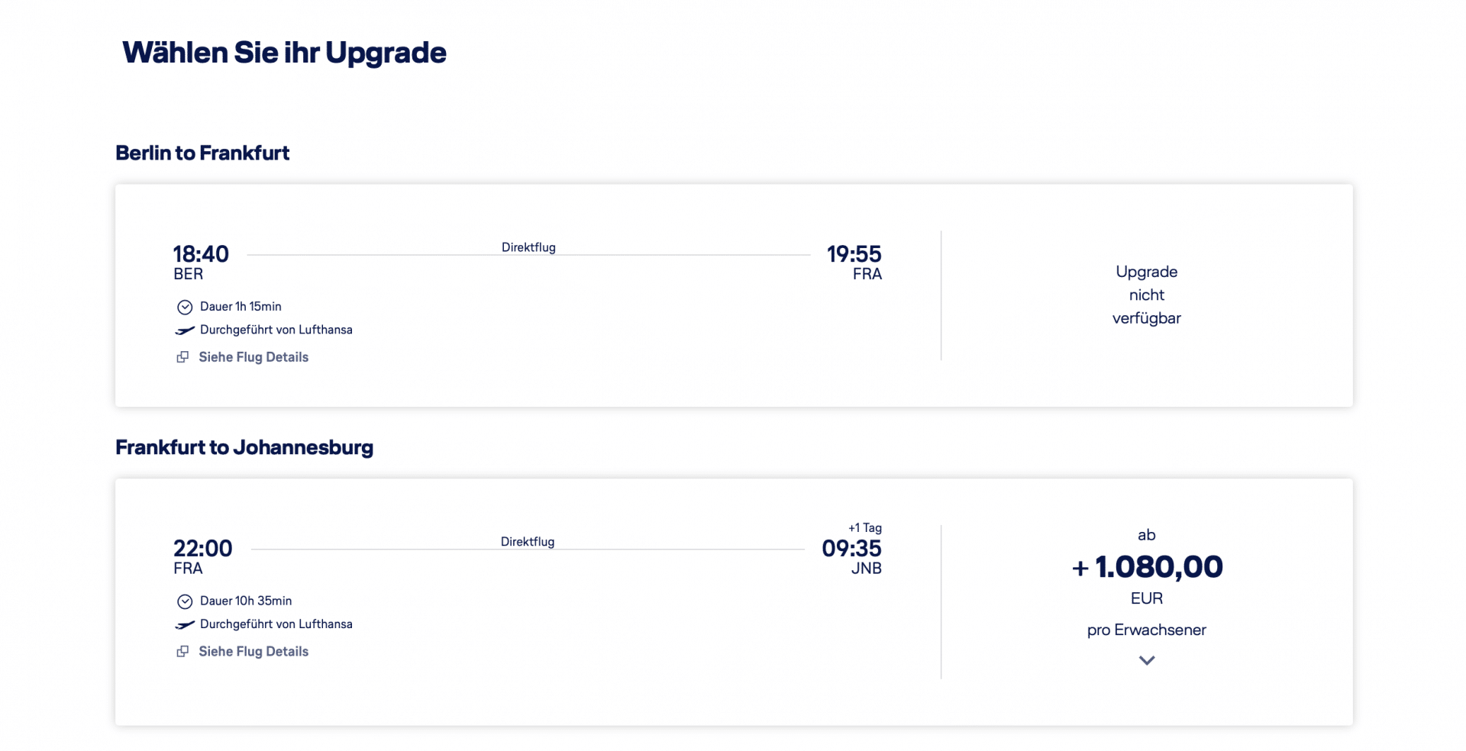Click the Direktflug label on the first flight
Screen dimensions: 1466x751
coord(528,247)
